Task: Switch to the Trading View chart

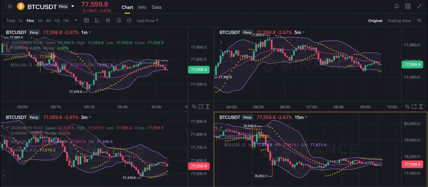Action: tap(399, 21)
